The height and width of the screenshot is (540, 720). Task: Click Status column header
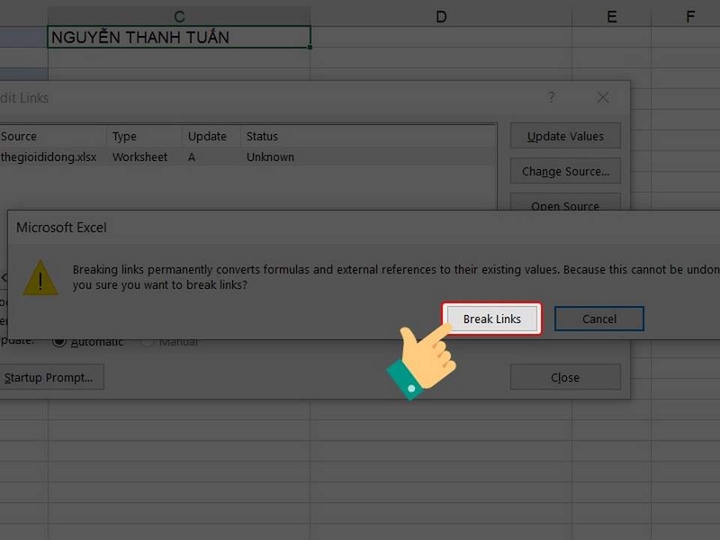(368, 137)
